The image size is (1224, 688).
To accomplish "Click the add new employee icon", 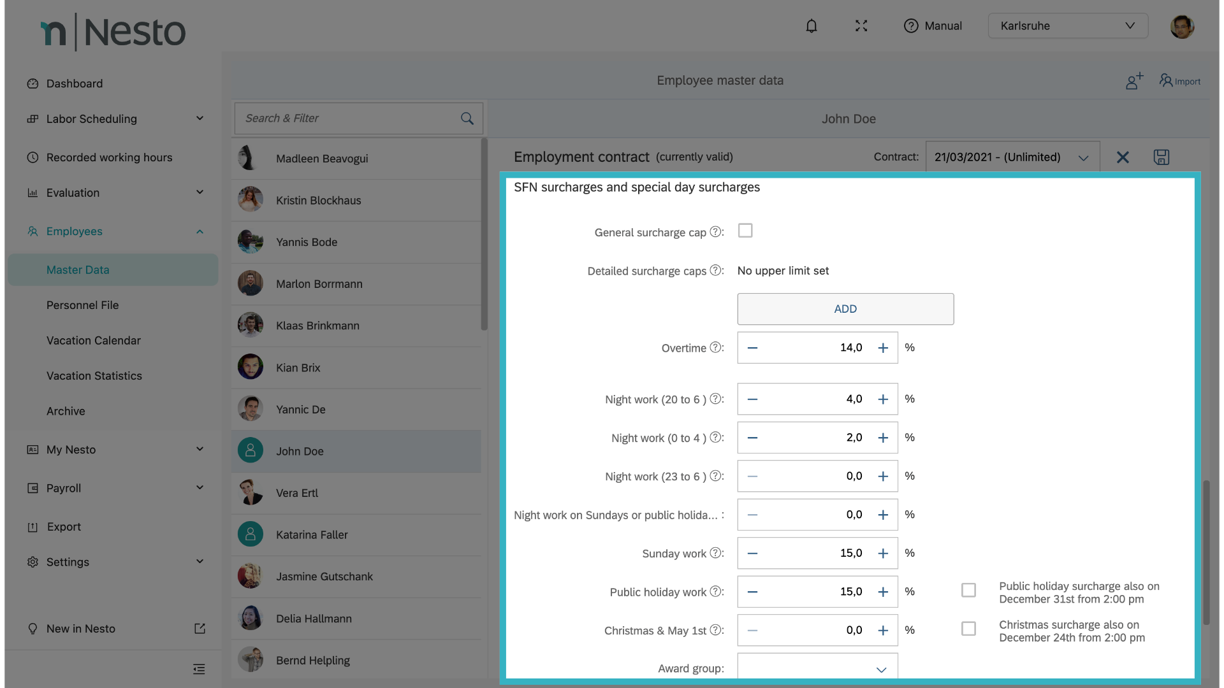I will (1133, 81).
